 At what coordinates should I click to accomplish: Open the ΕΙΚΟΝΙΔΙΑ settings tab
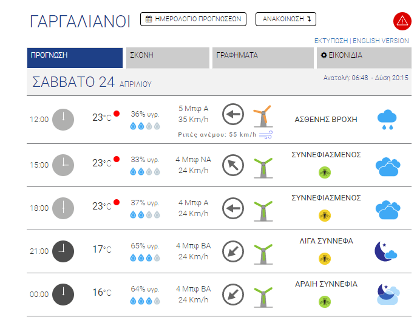coord(364,58)
